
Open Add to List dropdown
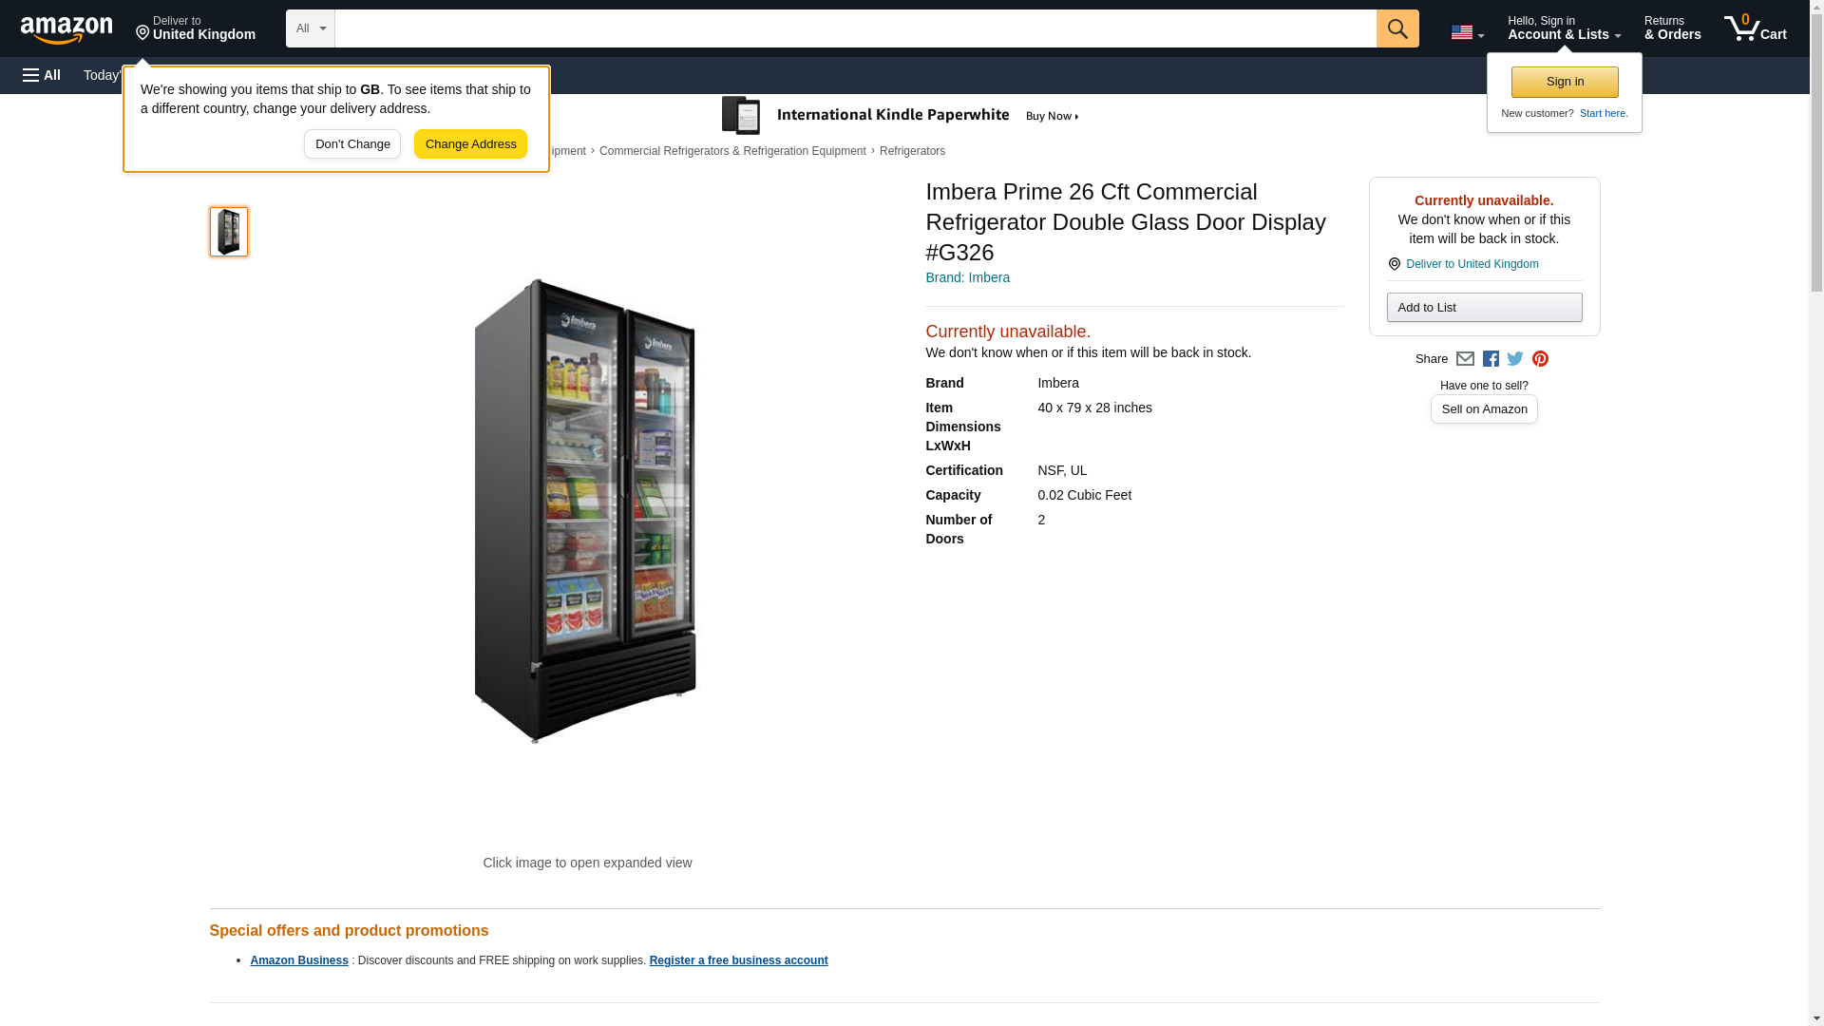(1484, 307)
